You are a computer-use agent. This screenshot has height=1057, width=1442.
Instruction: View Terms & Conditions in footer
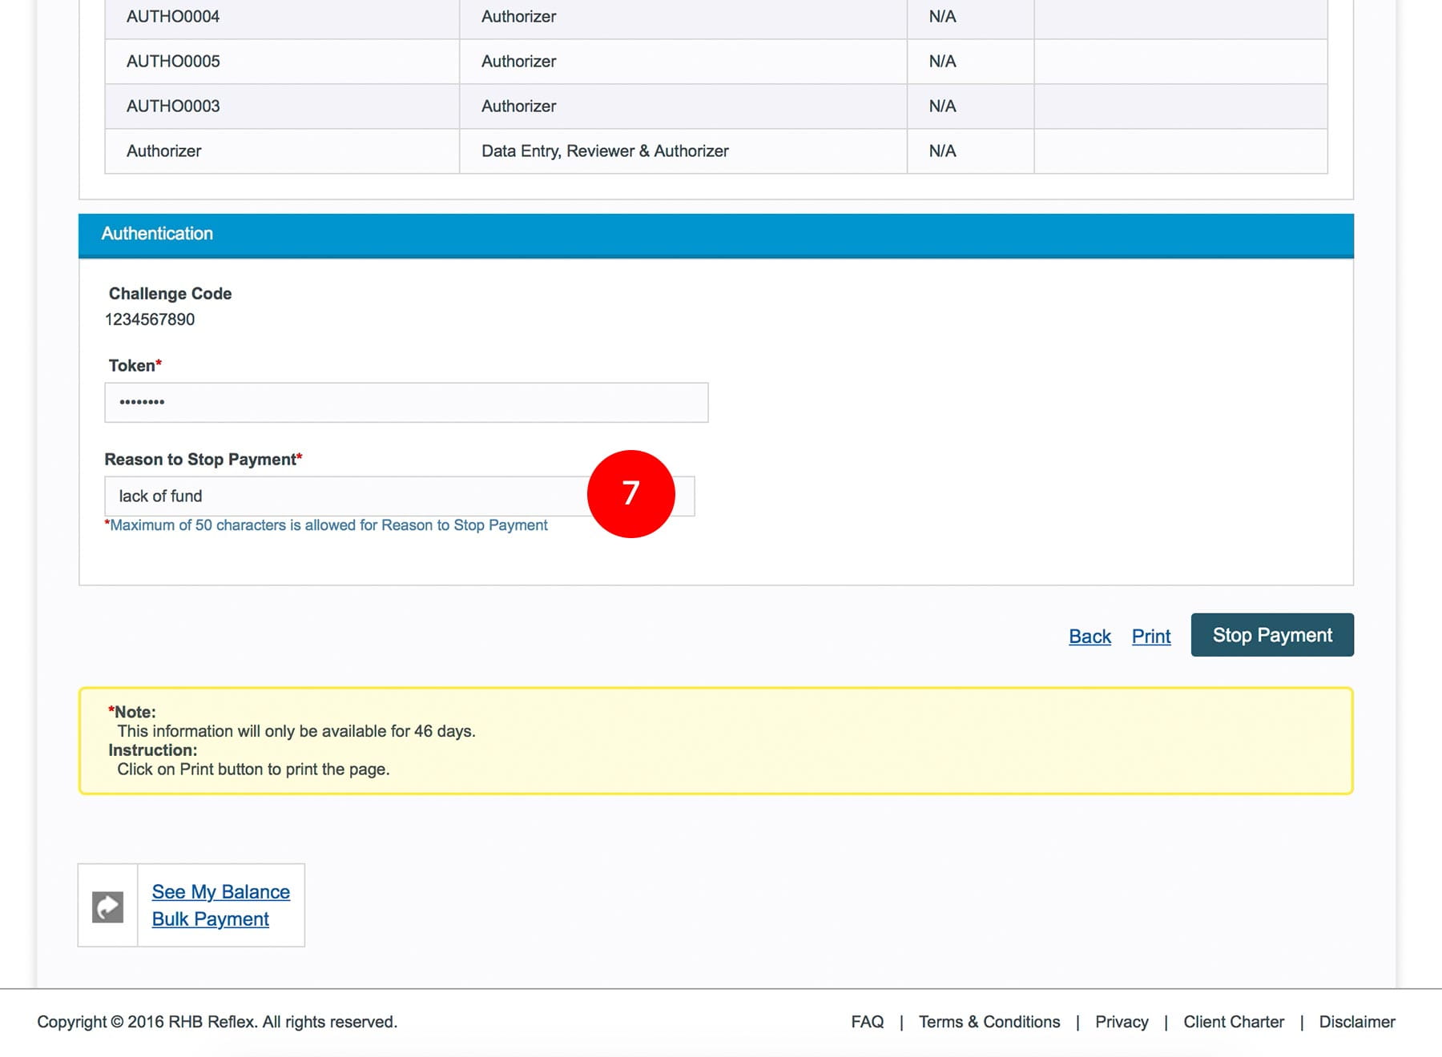(989, 1022)
